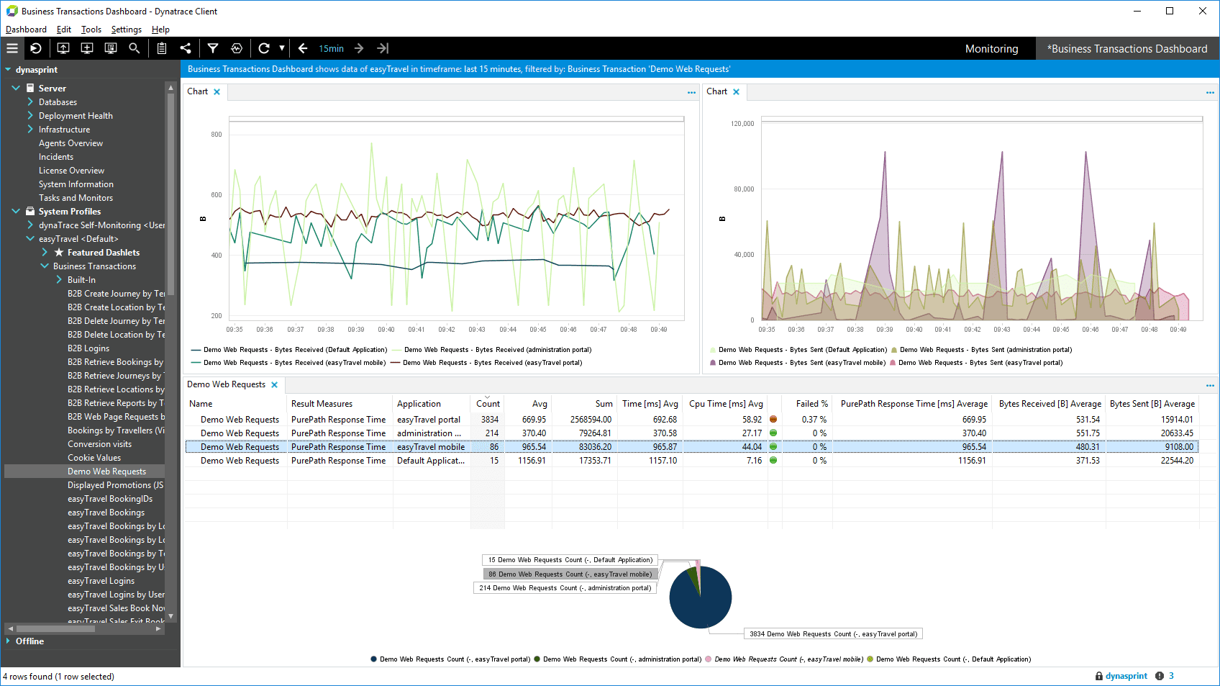Click the incidents count indicator in status bar

click(x=1165, y=676)
